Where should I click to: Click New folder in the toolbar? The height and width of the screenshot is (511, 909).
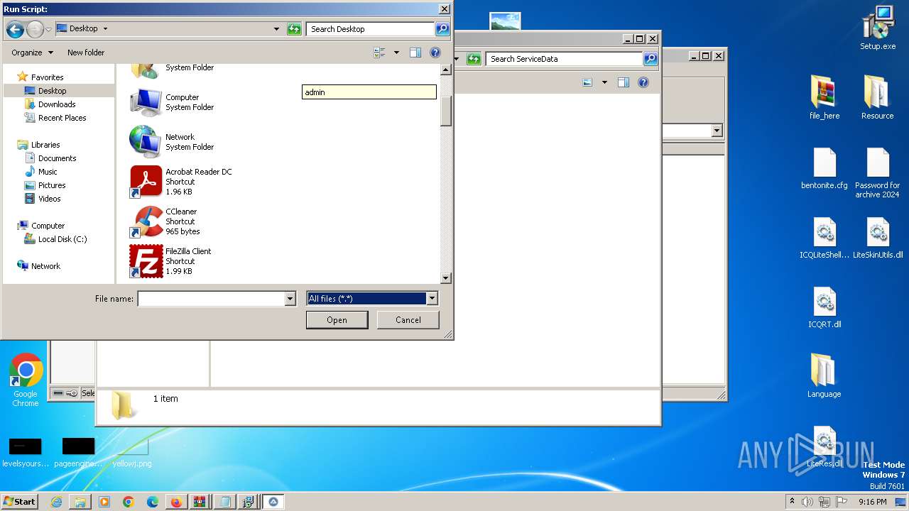point(86,53)
